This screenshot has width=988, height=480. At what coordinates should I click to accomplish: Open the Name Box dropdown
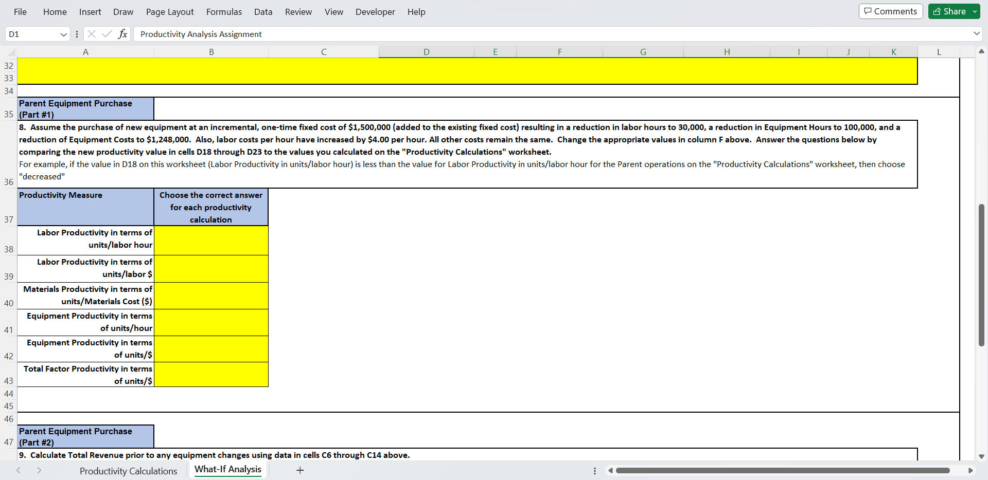(x=63, y=34)
